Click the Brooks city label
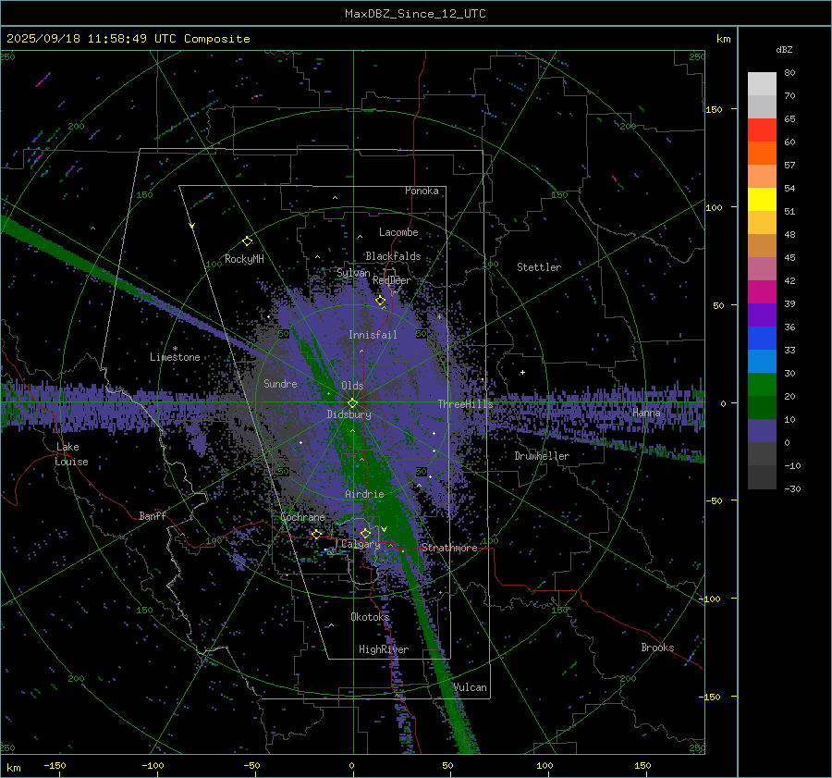Image resolution: width=832 pixels, height=778 pixels. pyautogui.click(x=657, y=648)
